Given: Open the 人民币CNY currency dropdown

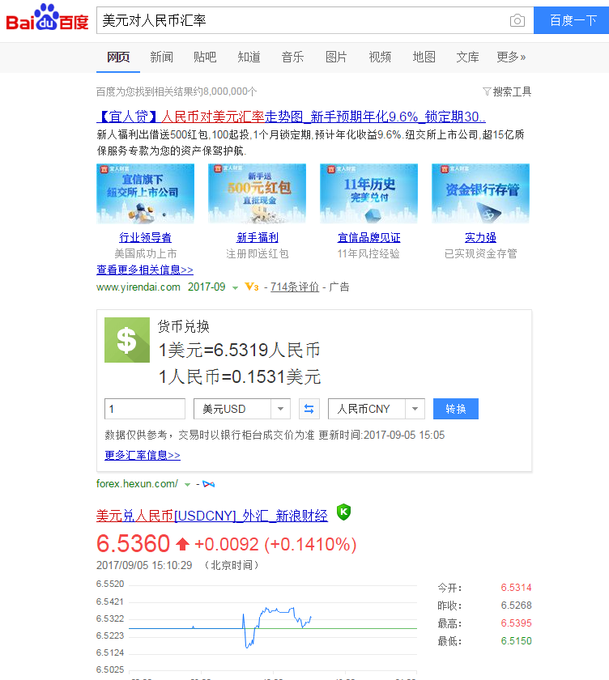Looking at the screenshot, I should pos(377,409).
